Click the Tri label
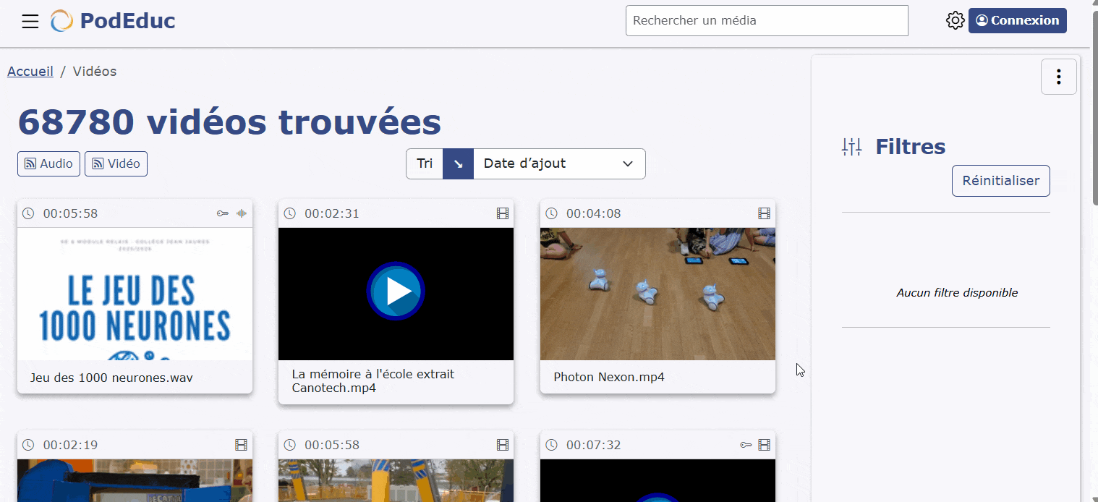This screenshot has height=502, width=1098. (425, 163)
